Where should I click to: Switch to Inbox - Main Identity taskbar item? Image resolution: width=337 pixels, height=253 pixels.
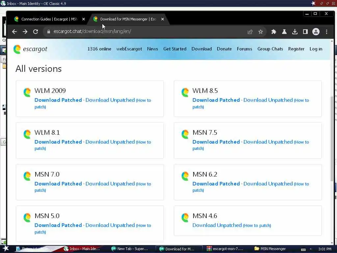click(82, 249)
